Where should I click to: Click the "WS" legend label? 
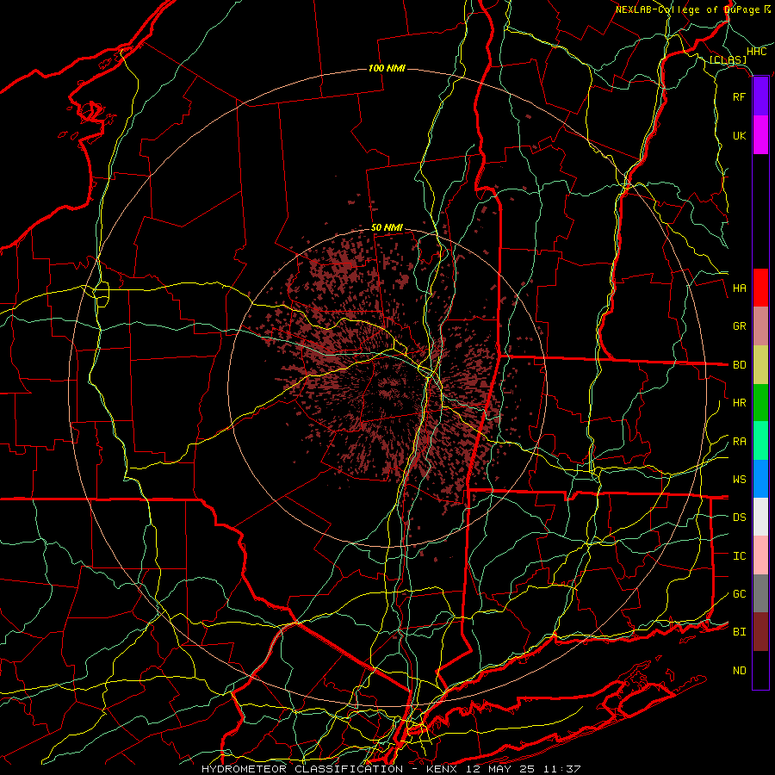pos(739,480)
